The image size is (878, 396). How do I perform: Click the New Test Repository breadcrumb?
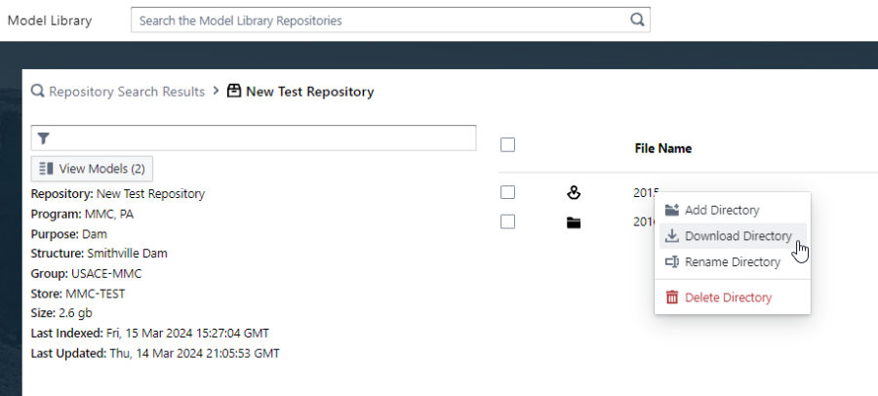[309, 92]
